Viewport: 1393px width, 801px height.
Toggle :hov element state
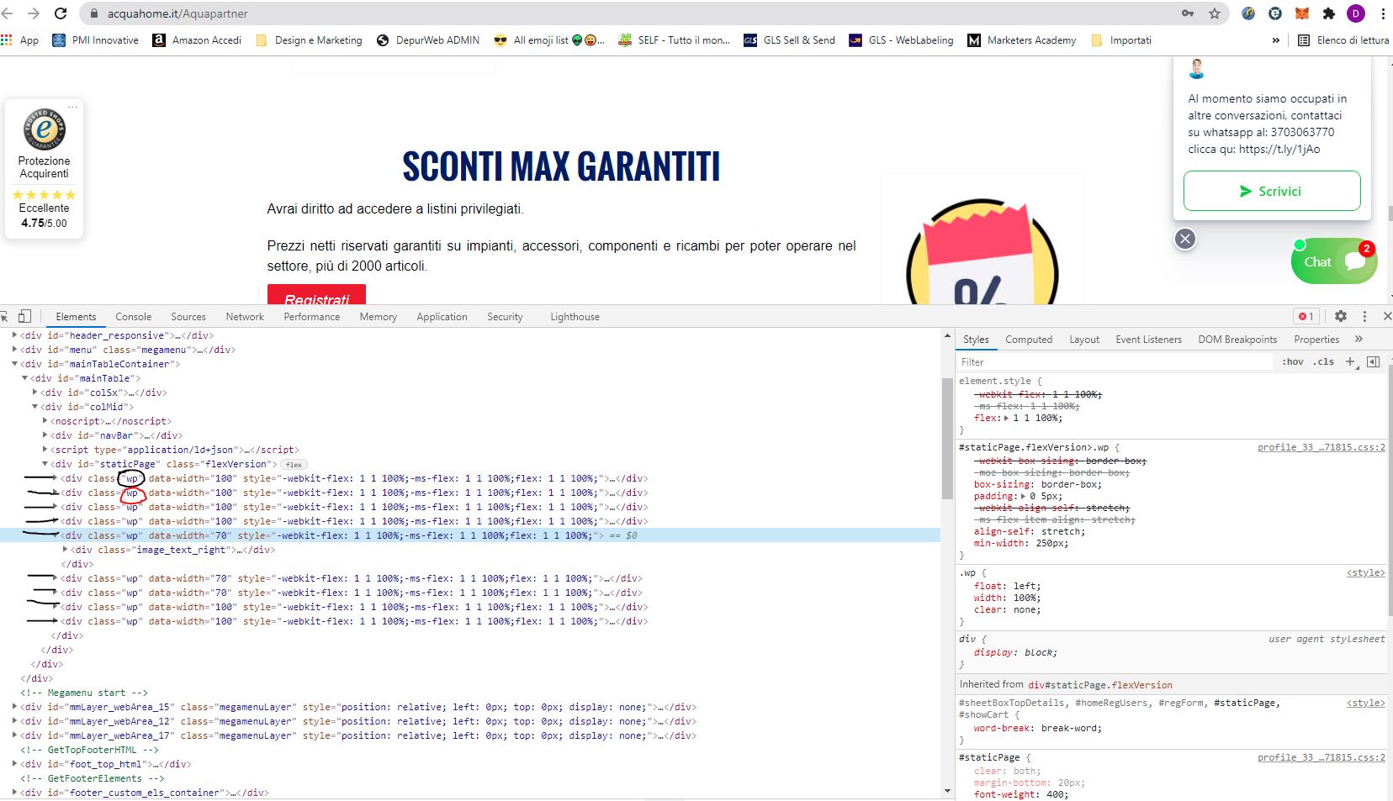(x=1293, y=361)
